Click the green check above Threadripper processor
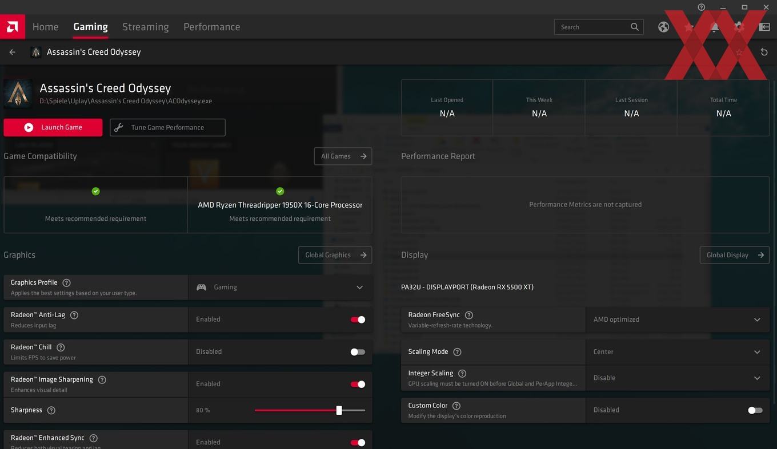 click(280, 191)
